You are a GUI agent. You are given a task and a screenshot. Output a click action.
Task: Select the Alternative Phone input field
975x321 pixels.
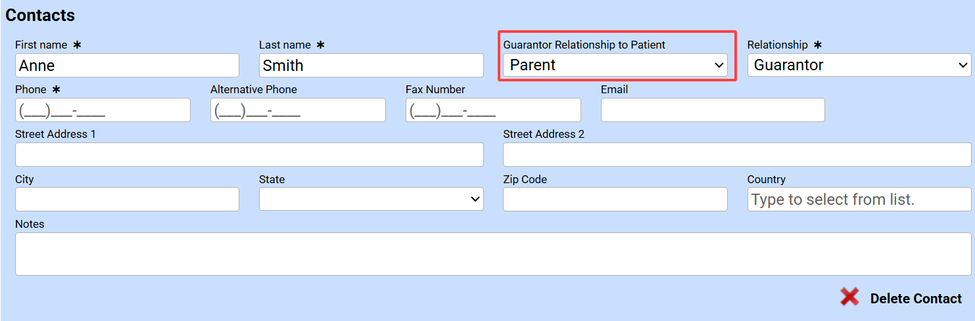point(298,110)
